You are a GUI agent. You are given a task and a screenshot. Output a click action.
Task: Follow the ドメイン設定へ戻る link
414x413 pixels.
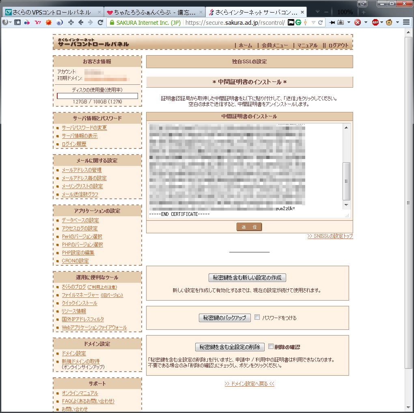[x=250, y=384]
